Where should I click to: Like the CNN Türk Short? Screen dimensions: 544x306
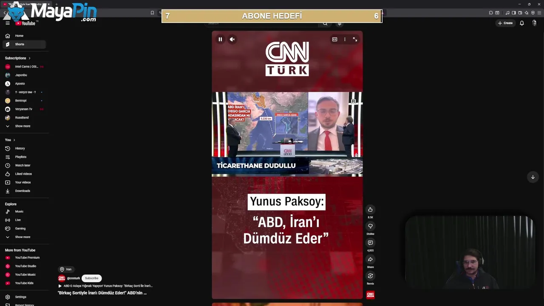tap(370, 210)
